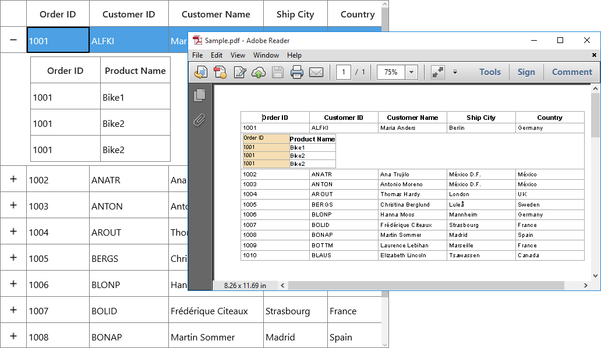Click the Print icon in Adobe Reader toolbar

coord(296,72)
